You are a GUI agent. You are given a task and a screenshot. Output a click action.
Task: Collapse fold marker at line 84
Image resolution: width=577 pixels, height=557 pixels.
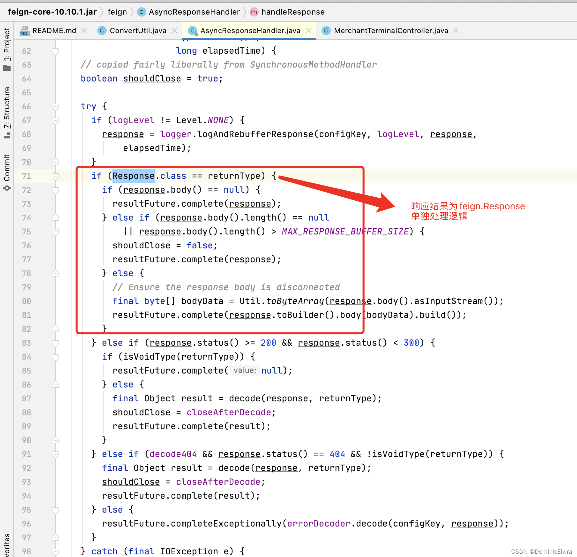[x=56, y=357]
